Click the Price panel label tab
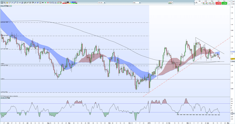Screen dimensions: 235x124 coord(2,6)
